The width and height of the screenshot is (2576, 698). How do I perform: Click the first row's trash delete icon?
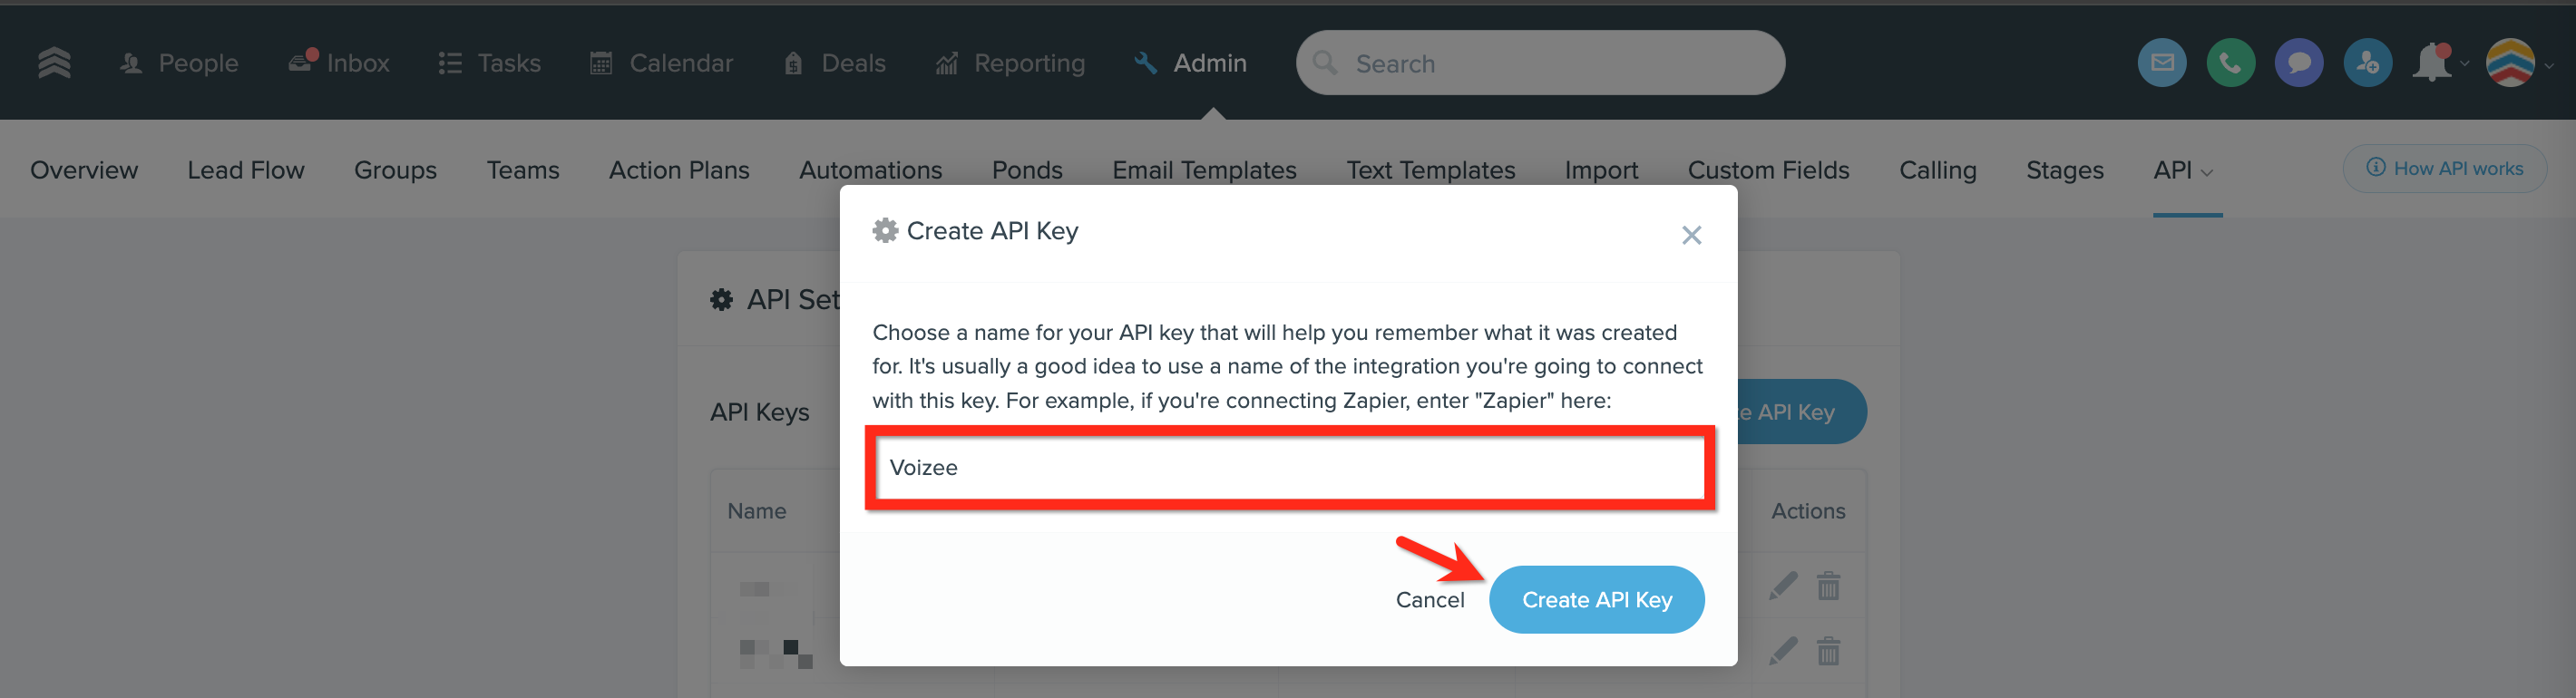tap(1828, 586)
